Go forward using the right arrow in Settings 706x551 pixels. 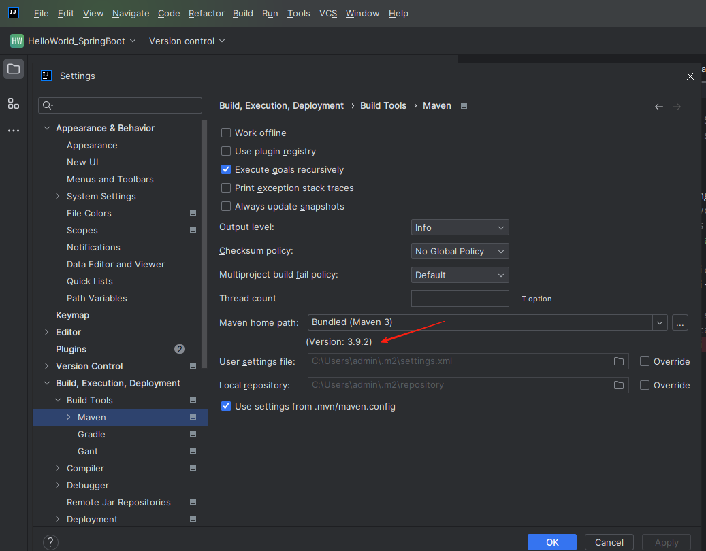[676, 107]
